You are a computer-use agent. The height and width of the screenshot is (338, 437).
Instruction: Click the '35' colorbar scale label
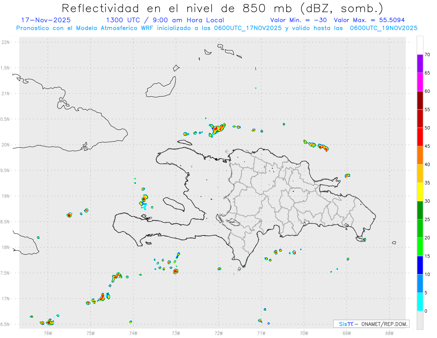428,183
